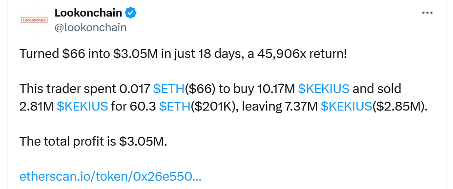Click the "($2.85M)." value text
Image resolution: width=453 pixels, height=189 pixels.
(400, 107)
